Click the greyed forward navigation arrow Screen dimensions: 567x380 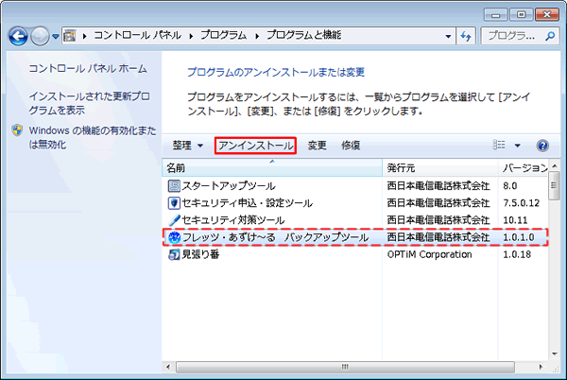40,36
